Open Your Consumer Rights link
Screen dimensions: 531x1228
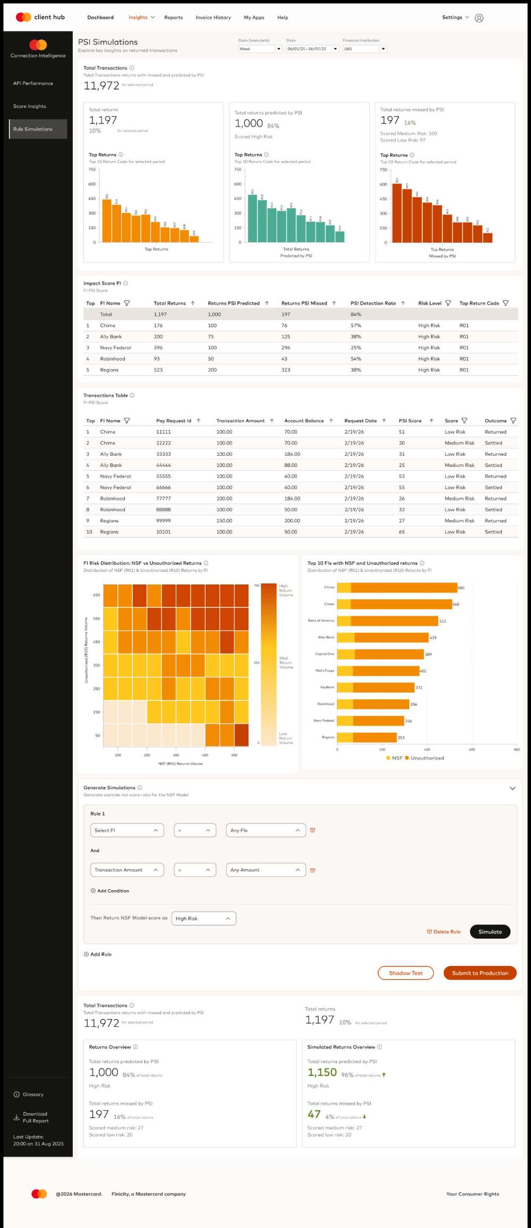[x=473, y=1194]
